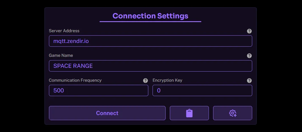Open the Communication Frequency help tooltip
302x132 pixels.
pos(145,81)
